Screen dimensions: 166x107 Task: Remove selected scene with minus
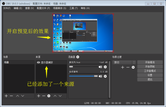pyautogui.click(x=11, y=96)
